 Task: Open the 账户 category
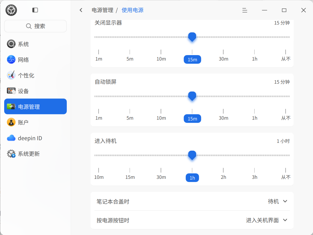tap(35, 122)
